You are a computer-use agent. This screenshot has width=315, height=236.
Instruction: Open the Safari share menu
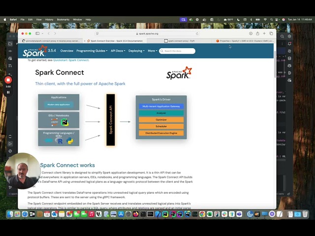pyautogui.click(x=257, y=33)
